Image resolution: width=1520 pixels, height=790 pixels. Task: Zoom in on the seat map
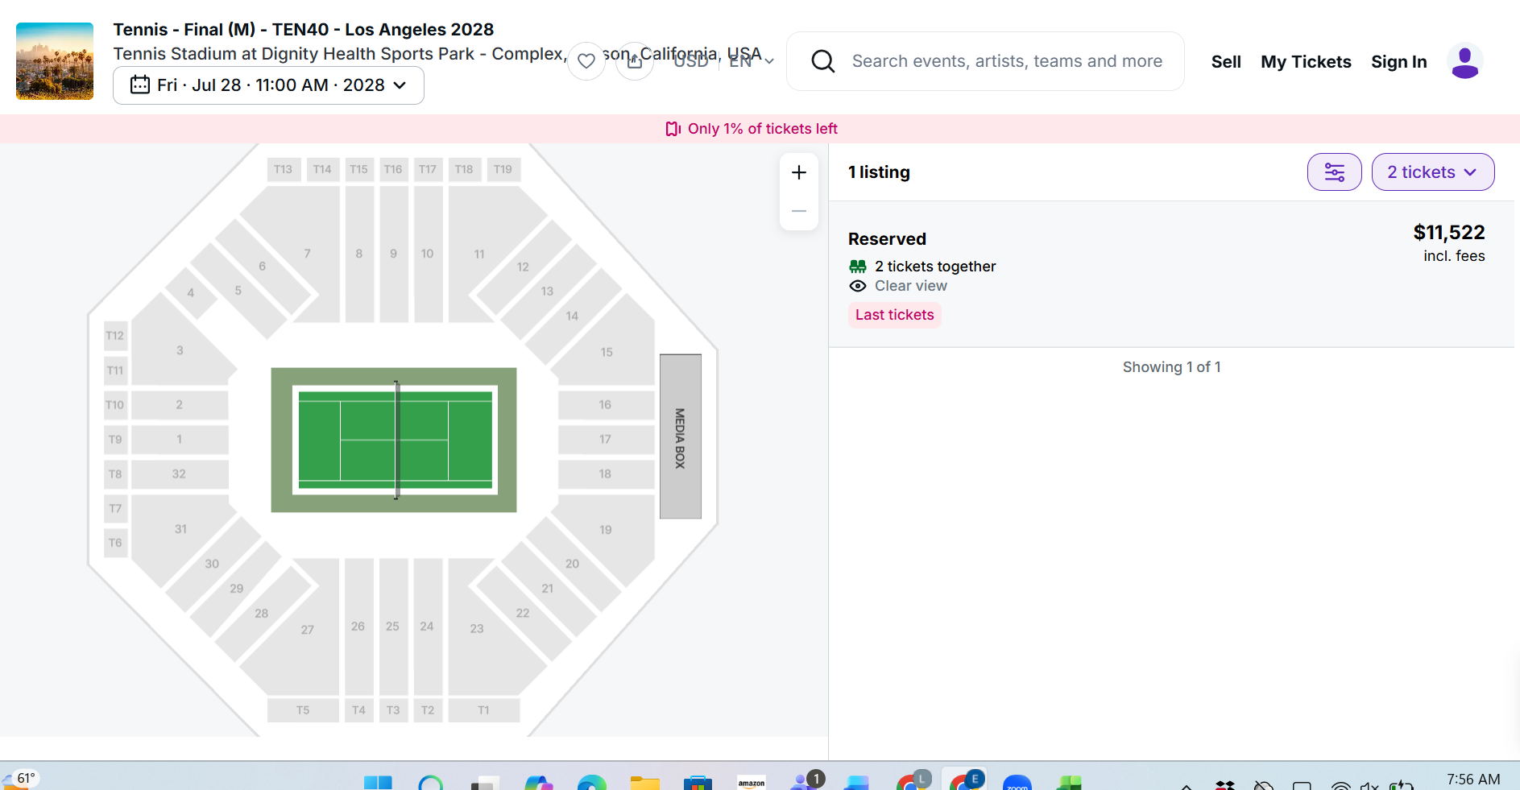pyautogui.click(x=799, y=172)
